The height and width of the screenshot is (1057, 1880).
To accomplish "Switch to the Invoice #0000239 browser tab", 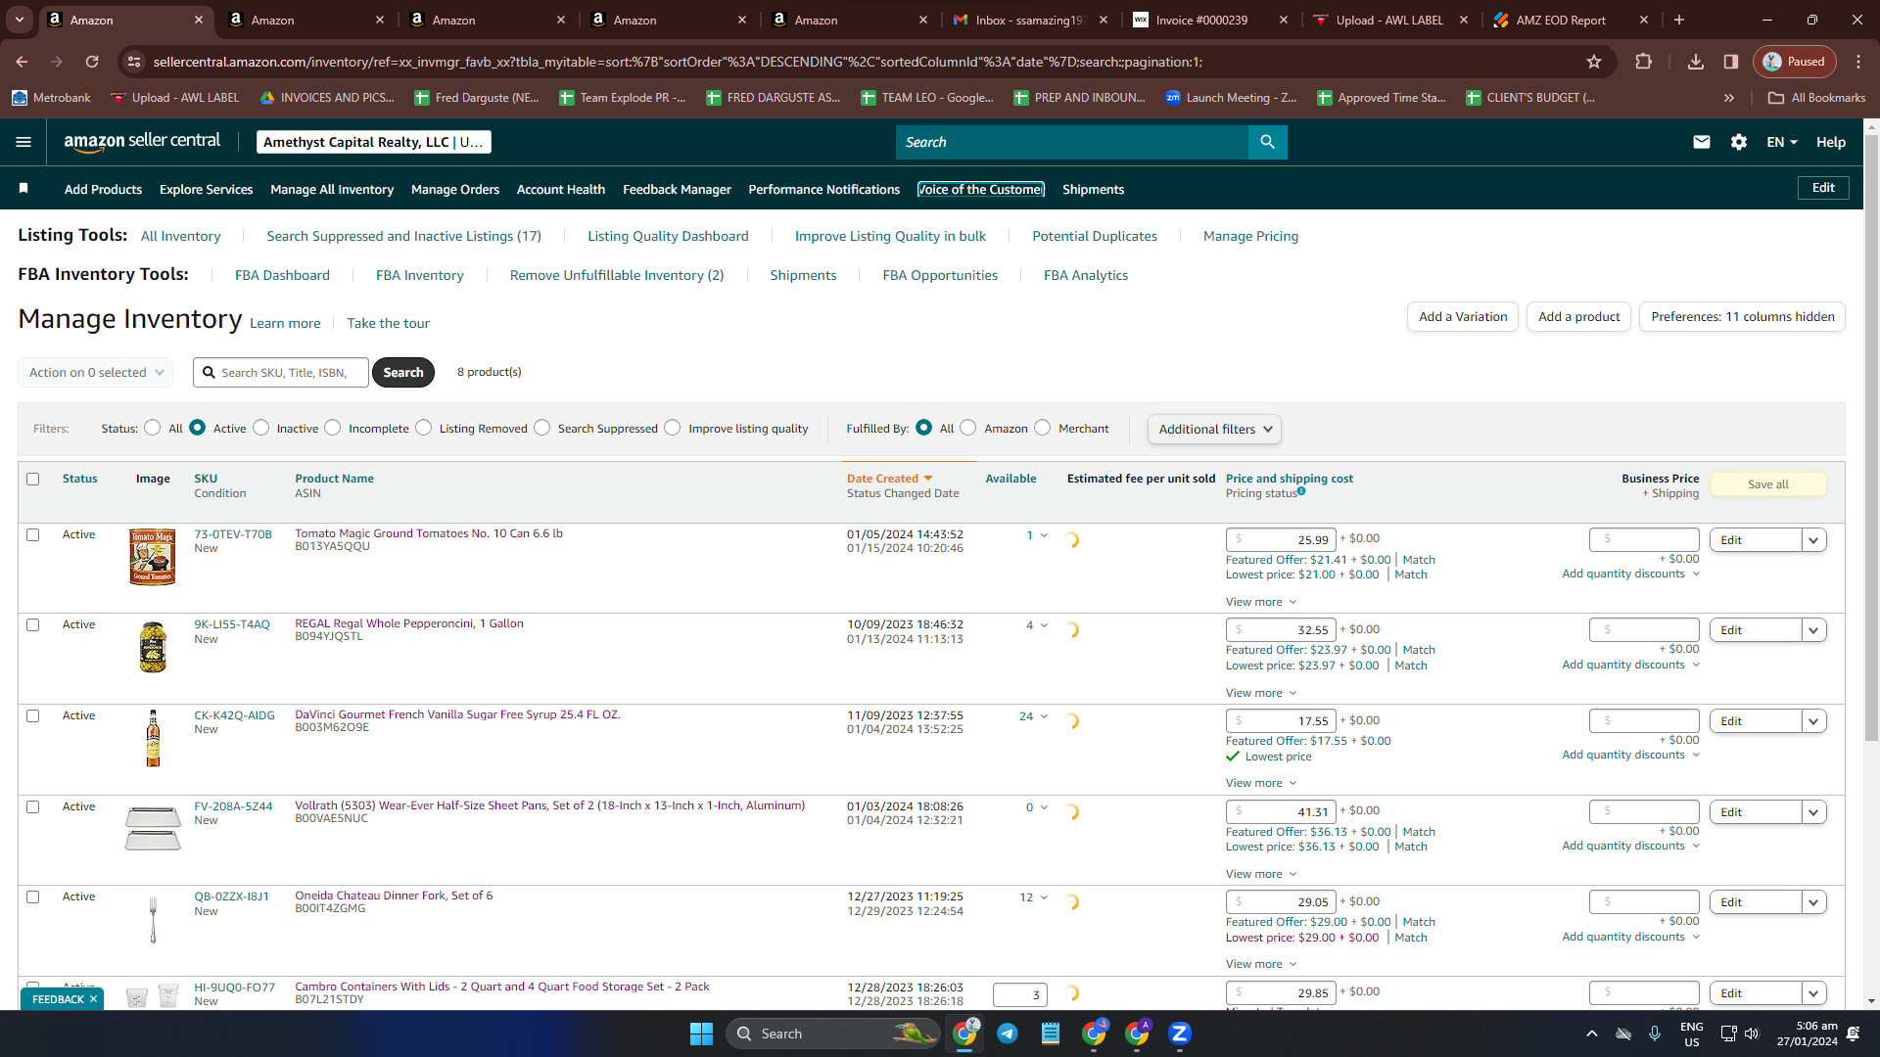I will [1211, 20].
